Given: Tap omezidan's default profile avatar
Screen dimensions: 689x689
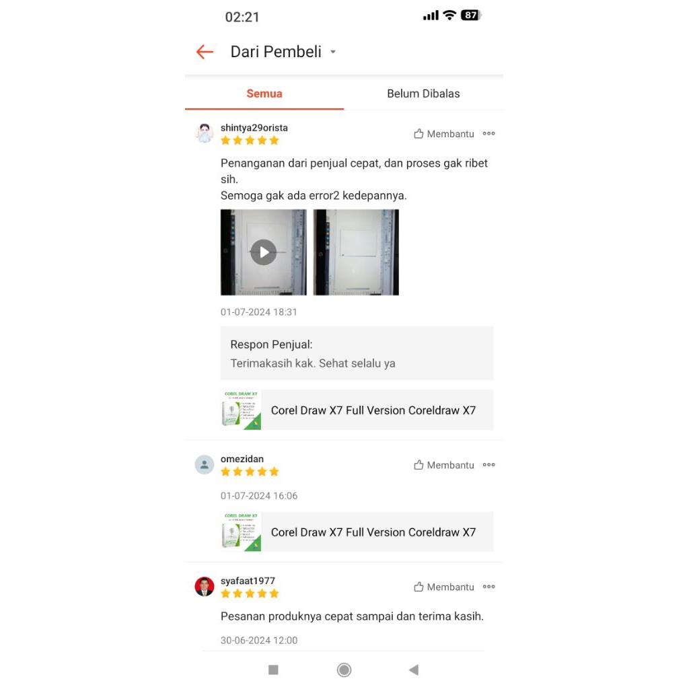Looking at the screenshot, I should click(205, 465).
